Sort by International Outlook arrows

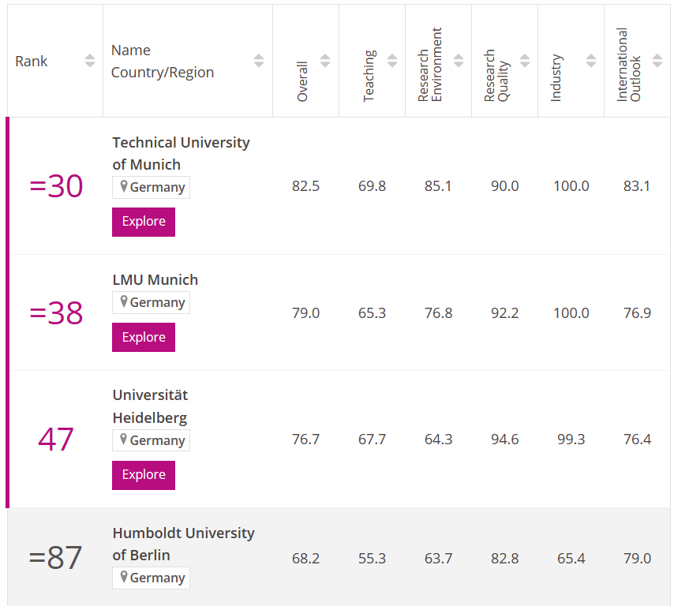click(657, 62)
